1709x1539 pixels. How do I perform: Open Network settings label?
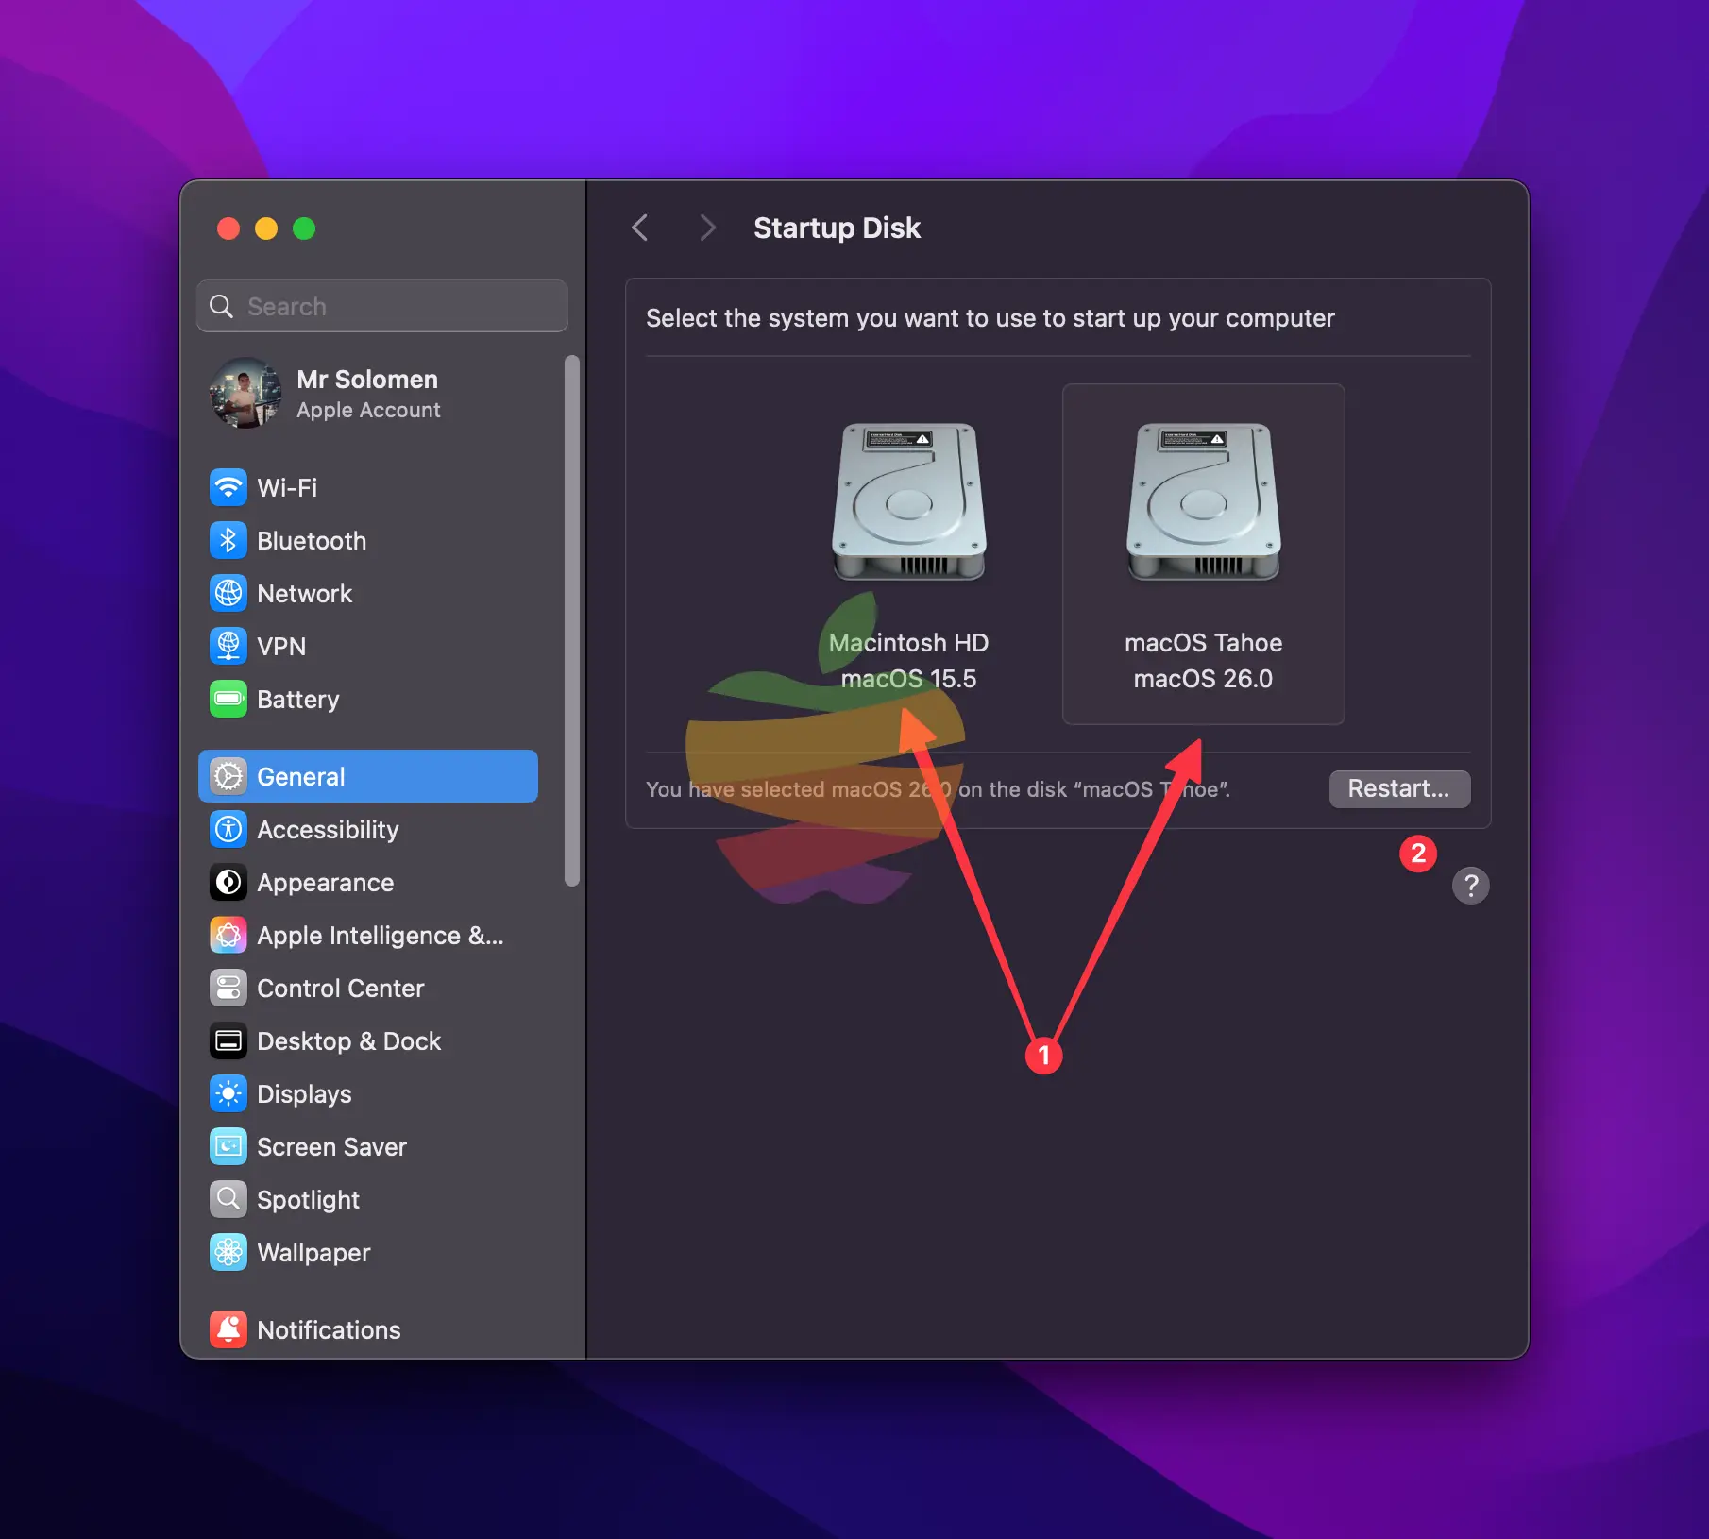[304, 594]
